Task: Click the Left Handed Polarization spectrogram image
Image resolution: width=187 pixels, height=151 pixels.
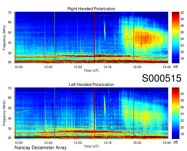Action: click(x=91, y=113)
